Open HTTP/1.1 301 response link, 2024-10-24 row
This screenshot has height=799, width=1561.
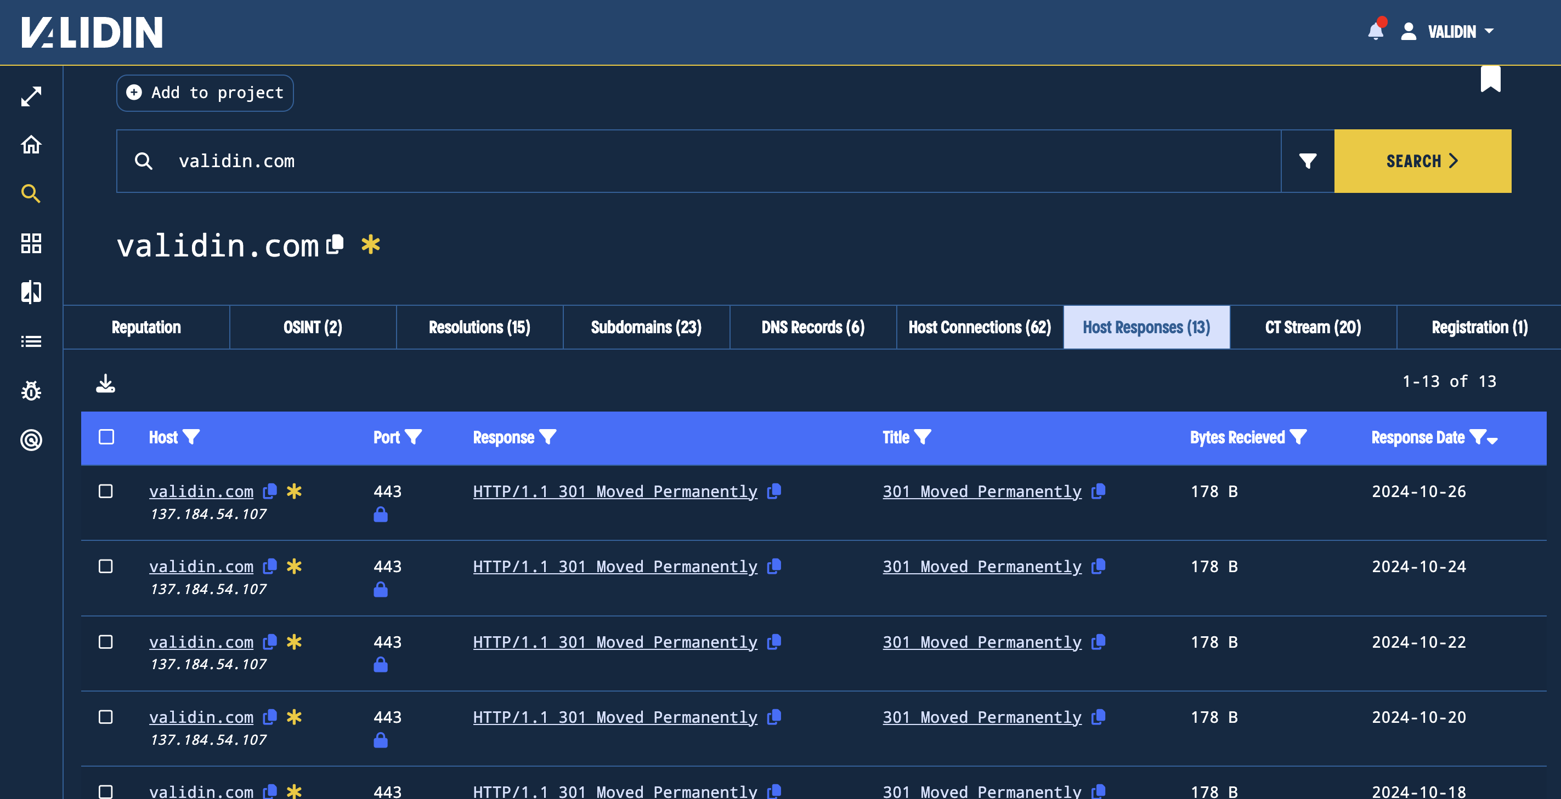pyautogui.click(x=615, y=567)
